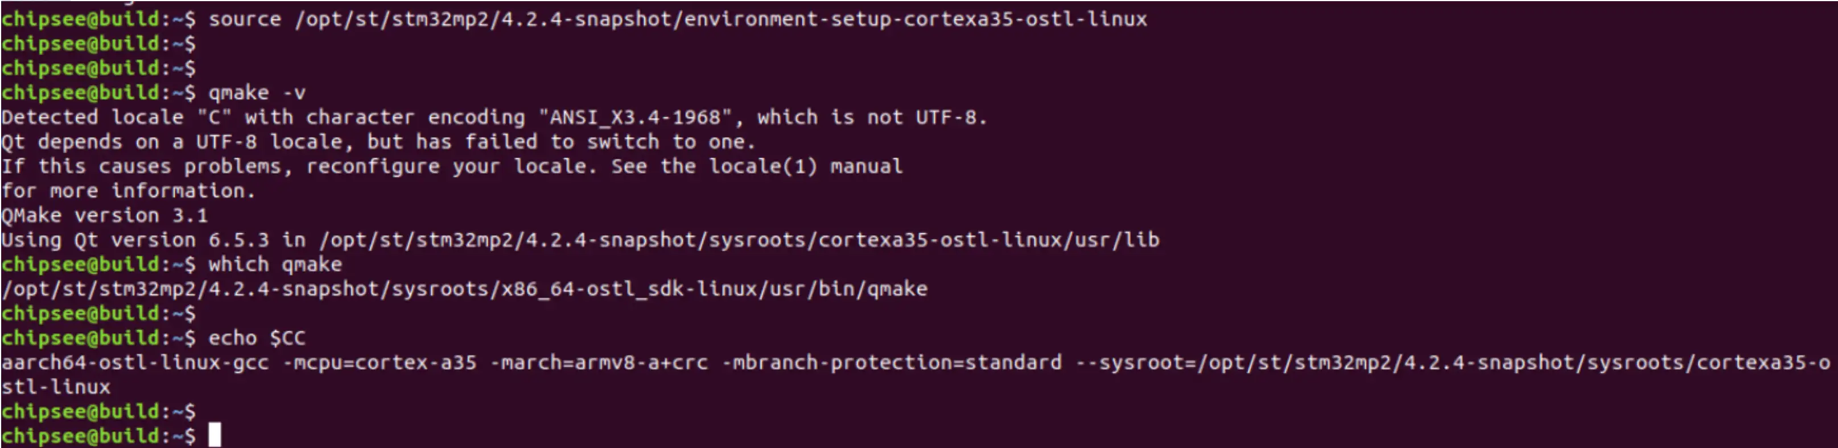The width and height of the screenshot is (1838, 448).
Task: Click the 'locale(1) manual' reference text
Action: tap(806, 166)
